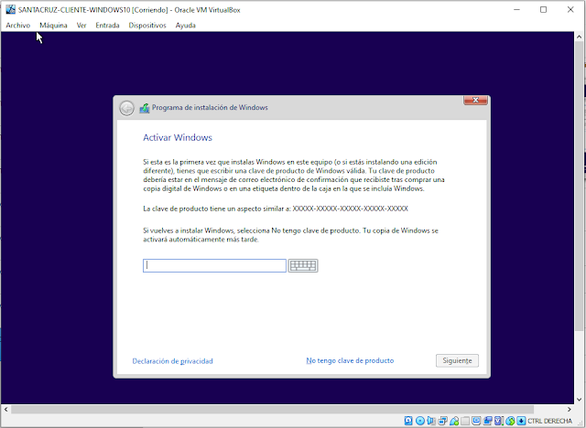The image size is (586, 428).
Task: Click the keyboard capture arrow icon
Action: pos(521,421)
